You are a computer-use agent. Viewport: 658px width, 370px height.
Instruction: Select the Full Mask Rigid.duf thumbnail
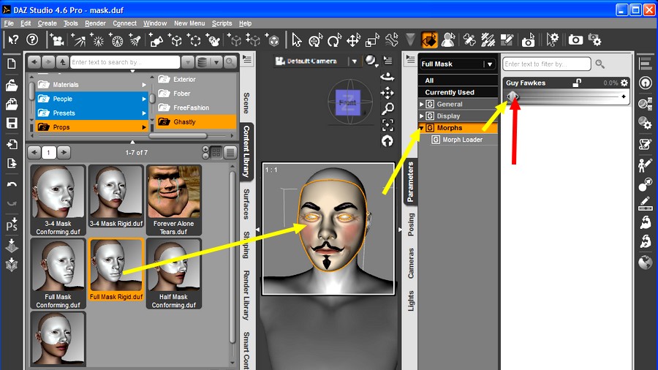pyautogui.click(x=116, y=270)
